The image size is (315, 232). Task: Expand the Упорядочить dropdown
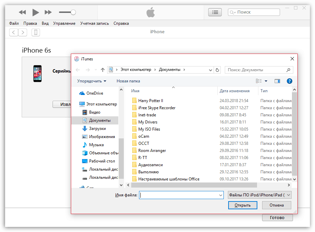point(92,81)
